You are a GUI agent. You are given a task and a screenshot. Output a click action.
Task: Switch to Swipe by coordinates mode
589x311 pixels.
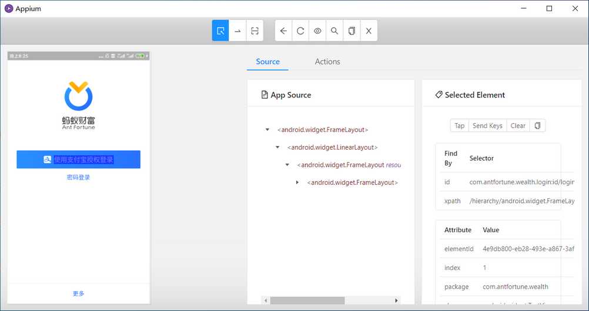pyautogui.click(x=237, y=31)
